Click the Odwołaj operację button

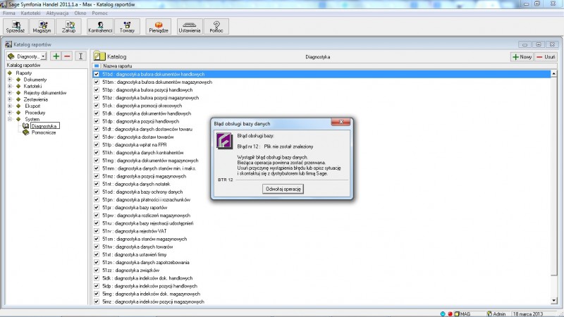pyautogui.click(x=283, y=189)
